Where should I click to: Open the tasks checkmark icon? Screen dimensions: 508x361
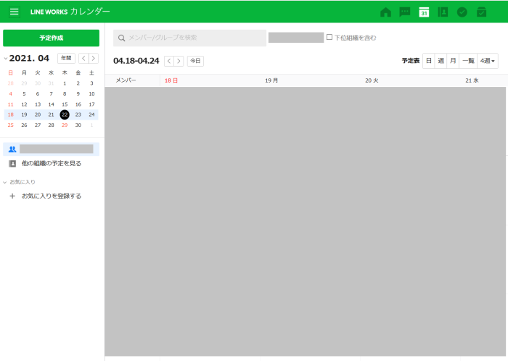pyautogui.click(x=462, y=12)
